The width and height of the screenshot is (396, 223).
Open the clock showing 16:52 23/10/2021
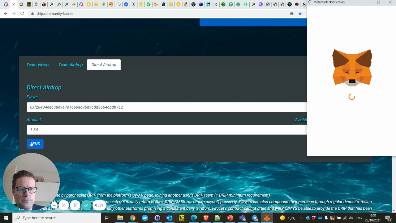click(x=373, y=218)
